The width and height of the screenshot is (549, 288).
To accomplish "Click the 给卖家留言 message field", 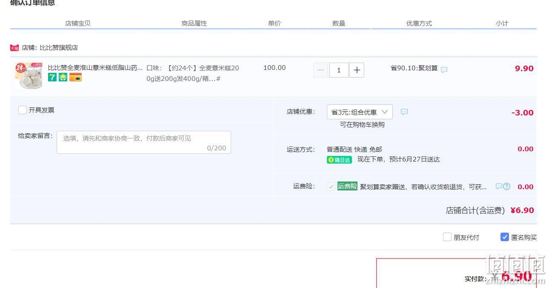I will click(144, 142).
